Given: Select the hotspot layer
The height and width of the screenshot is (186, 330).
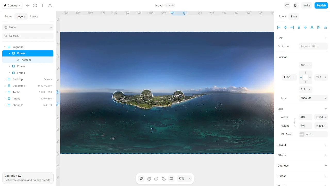Looking at the screenshot, I should point(28,60).
